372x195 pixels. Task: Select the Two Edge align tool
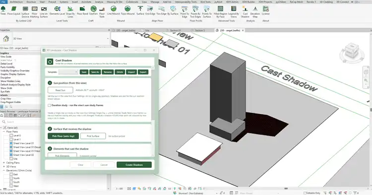161,11
